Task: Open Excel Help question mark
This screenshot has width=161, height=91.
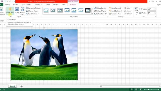Action: click(149, 2)
